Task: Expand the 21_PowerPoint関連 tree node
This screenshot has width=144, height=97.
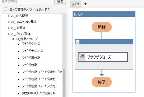Action: tap(9, 22)
